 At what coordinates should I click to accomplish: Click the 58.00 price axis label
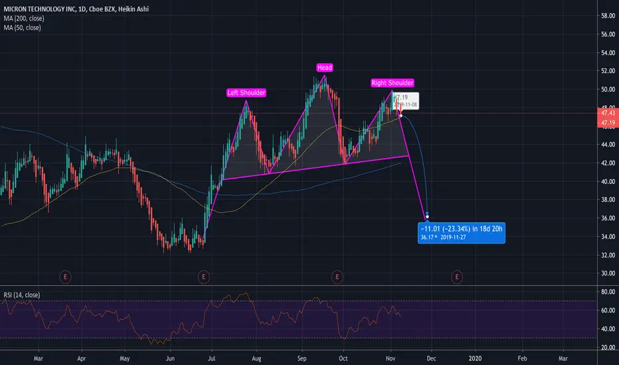click(608, 16)
